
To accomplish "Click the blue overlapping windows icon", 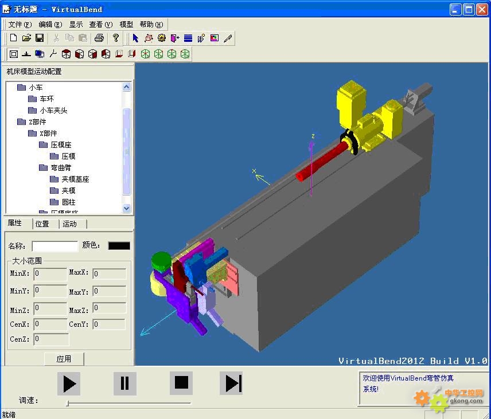I will [40, 54].
